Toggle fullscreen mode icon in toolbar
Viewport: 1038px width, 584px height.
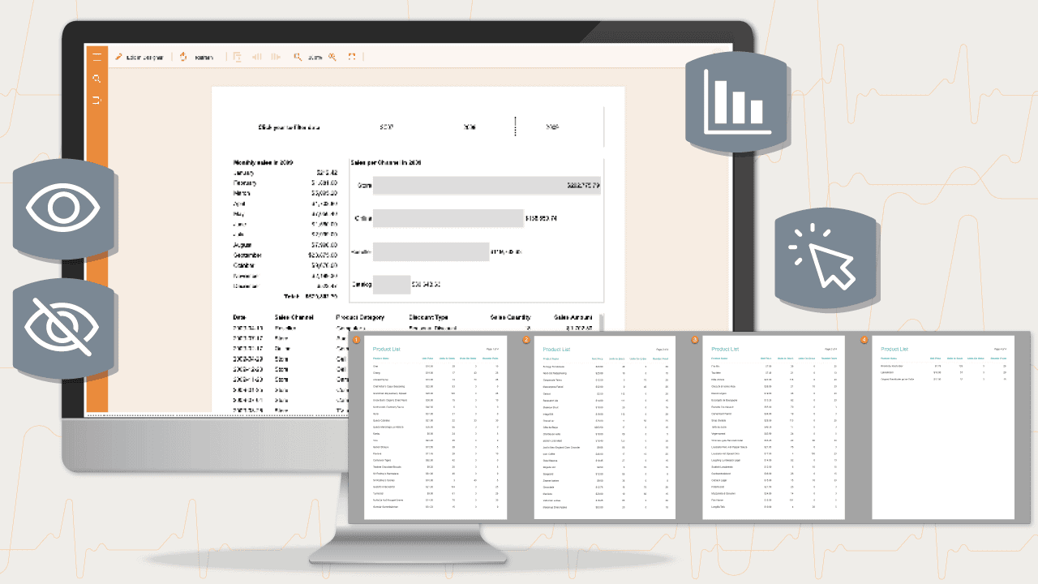(352, 57)
